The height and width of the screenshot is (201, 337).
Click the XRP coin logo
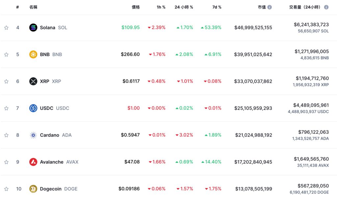click(33, 81)
